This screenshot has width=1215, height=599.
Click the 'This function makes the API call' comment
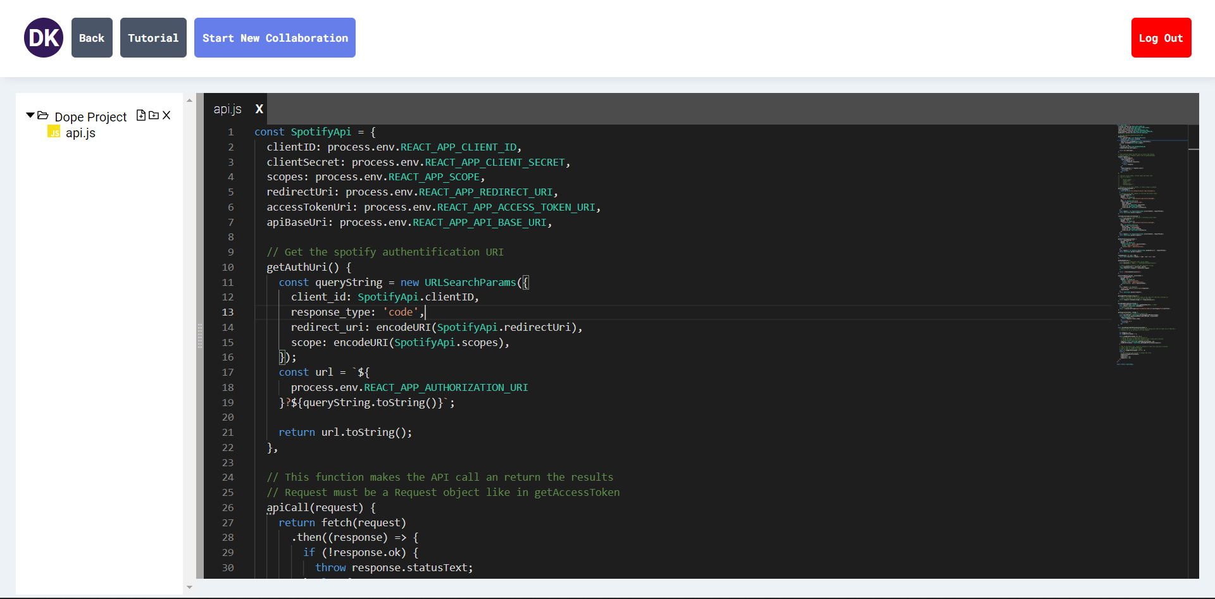(440, 478)
